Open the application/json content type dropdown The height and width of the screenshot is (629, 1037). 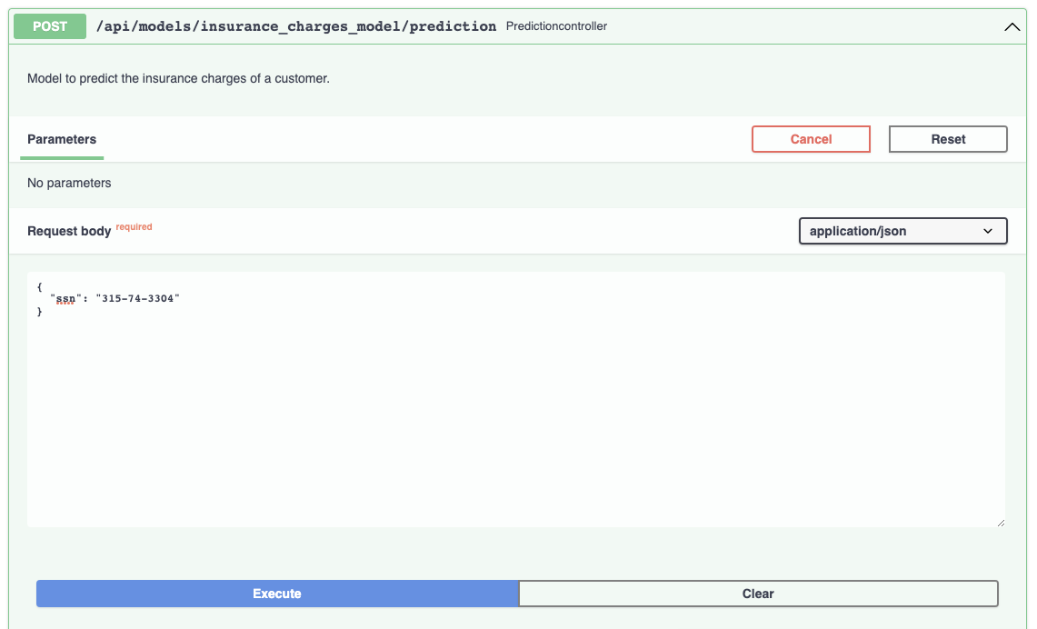pos(902,231)
